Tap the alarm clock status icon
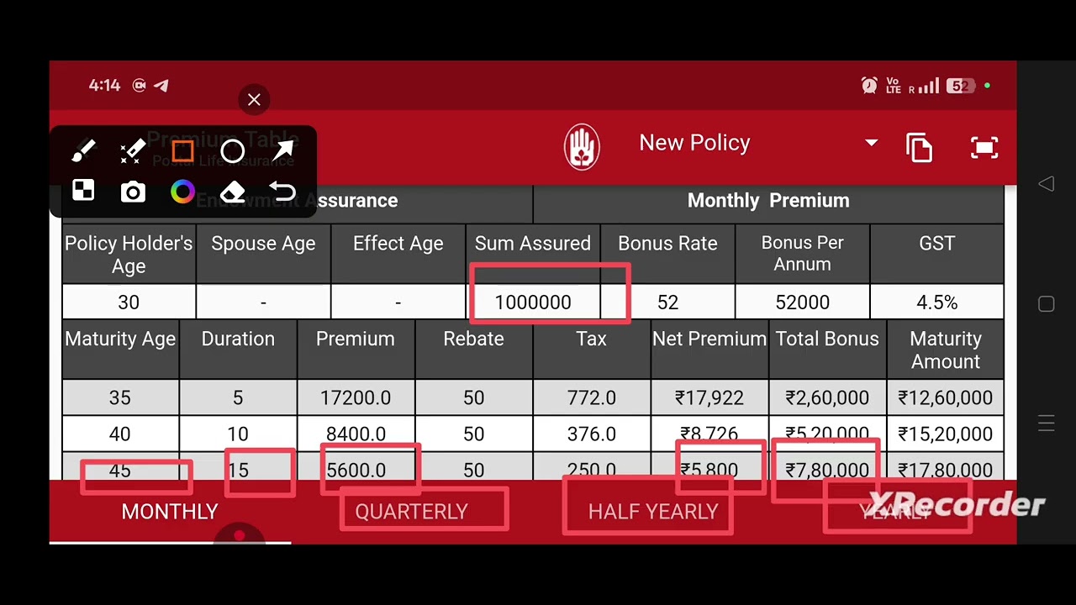Screen dimensions: 1076x605 click(870, 86)
